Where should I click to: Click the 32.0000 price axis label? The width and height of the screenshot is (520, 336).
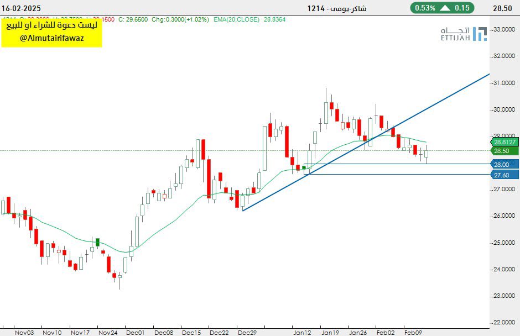[x=505, y=56]
